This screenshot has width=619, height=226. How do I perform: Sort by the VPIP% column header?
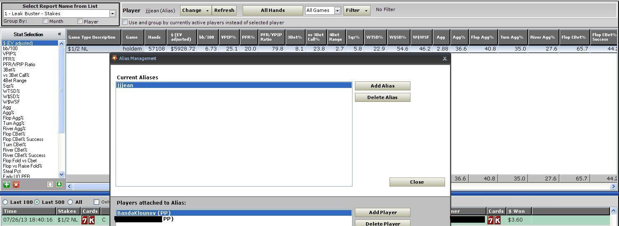click(x=228, y=37)
